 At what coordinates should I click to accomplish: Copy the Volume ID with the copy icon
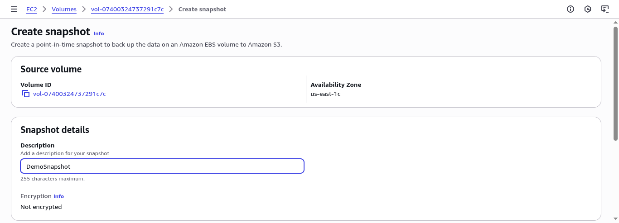click(x=26, y=94)
